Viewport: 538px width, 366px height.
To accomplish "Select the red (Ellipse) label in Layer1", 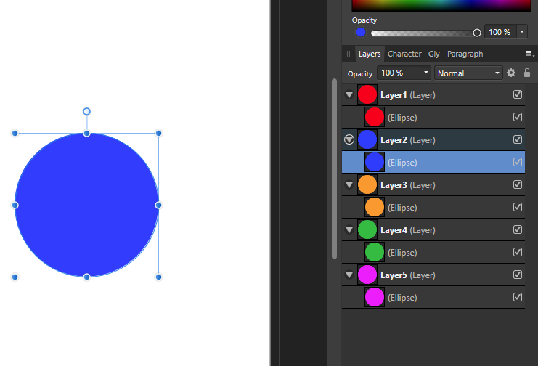I will 402,118.
